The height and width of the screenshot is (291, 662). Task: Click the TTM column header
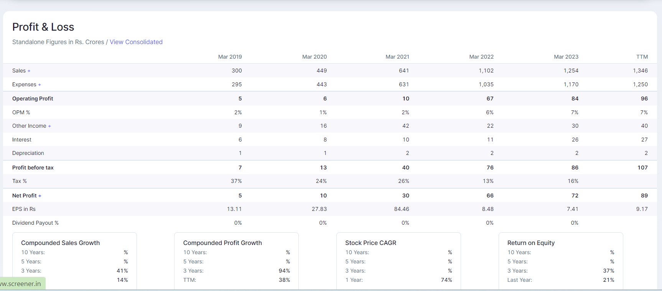pyautogui.click(x=642, y=57)
